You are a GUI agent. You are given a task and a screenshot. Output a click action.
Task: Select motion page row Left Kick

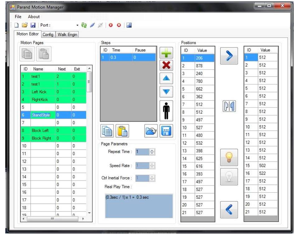[x=54, y=92]
